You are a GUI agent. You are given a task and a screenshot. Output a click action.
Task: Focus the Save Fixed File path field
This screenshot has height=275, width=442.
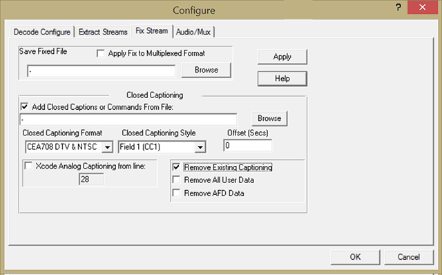pyautogui.click(x=102, y=70)
